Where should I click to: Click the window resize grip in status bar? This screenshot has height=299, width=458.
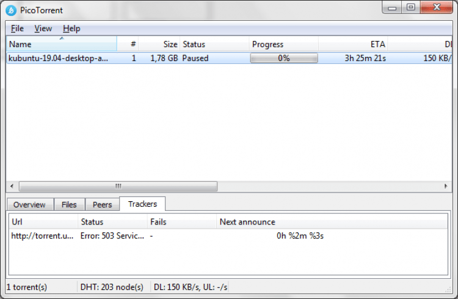click(448, 289)
